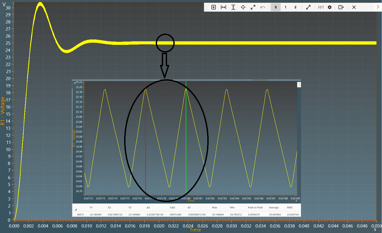Image resolution: width=382 pixels, height=233 pixels.
Task: Click the FFT button
Action: (321, 7)
